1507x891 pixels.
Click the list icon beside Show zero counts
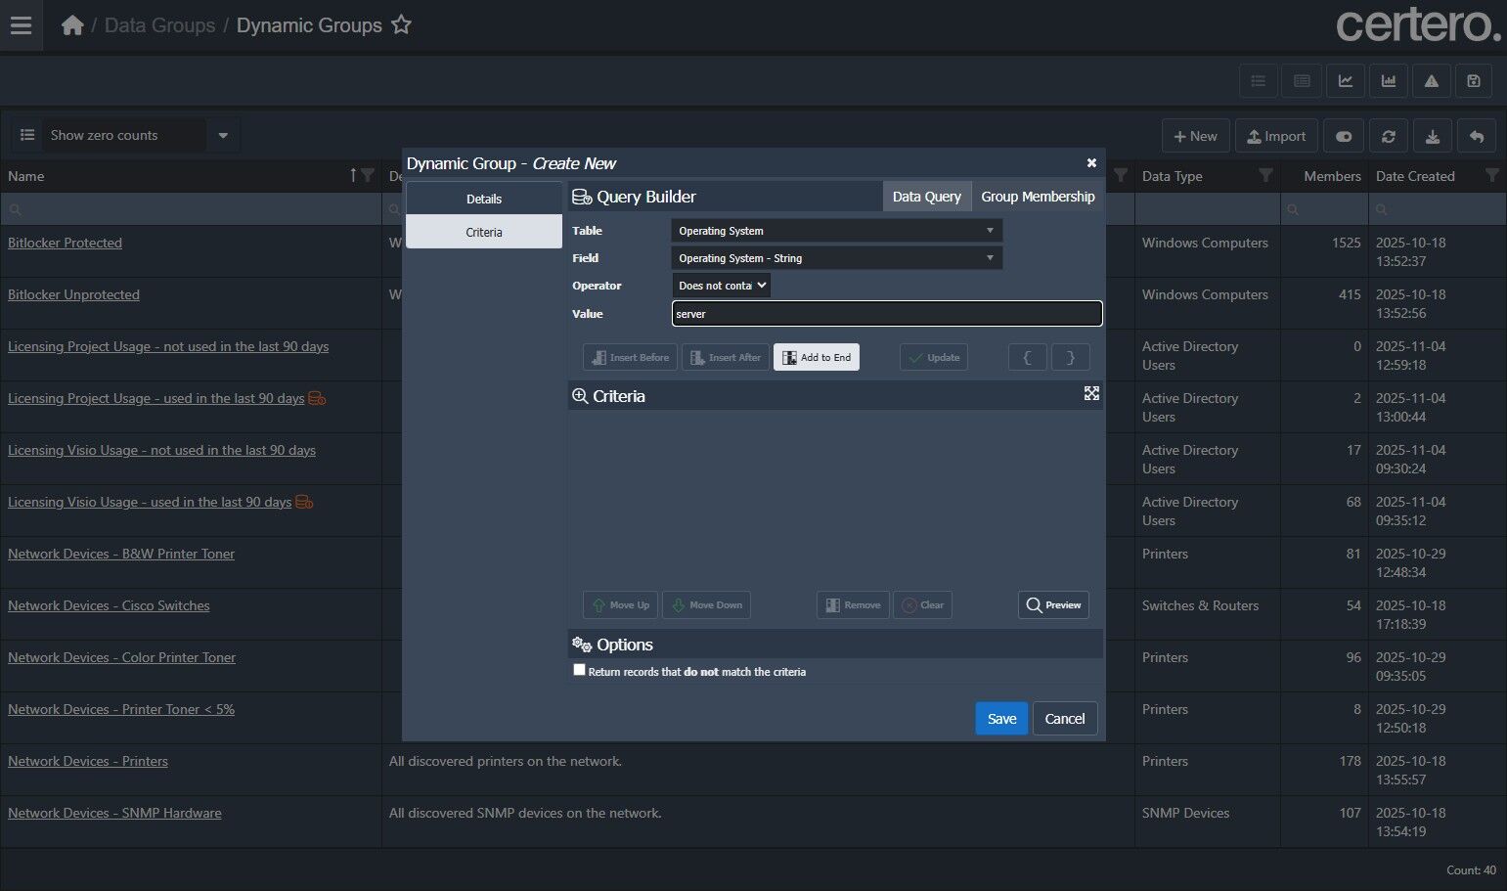coord(27,135)
